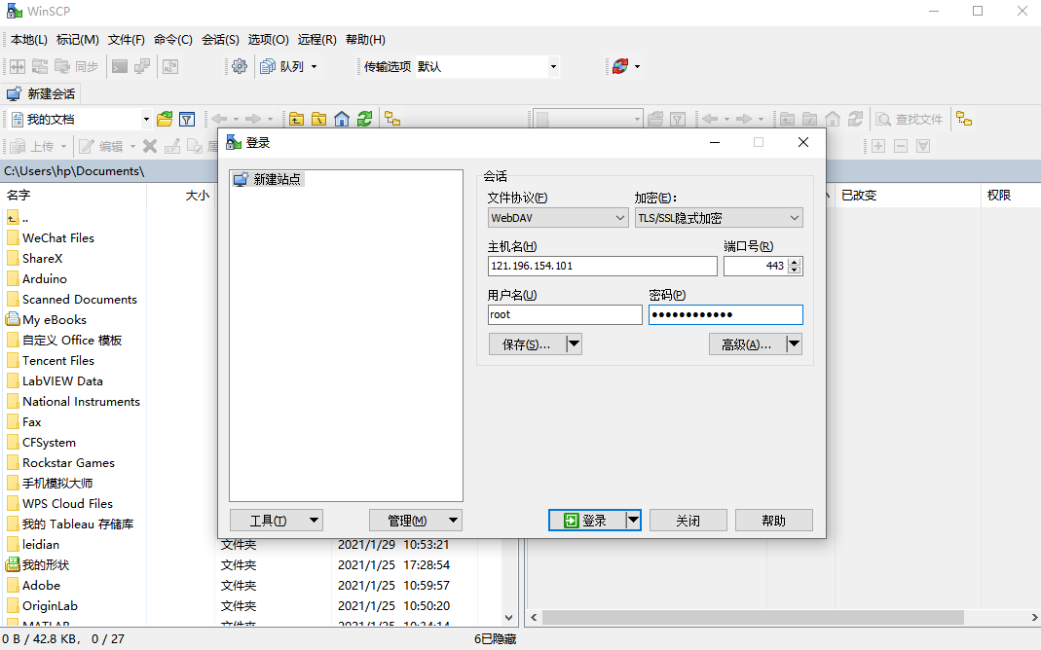Open the 我的文档 drive dropdown

click(146, 120)
